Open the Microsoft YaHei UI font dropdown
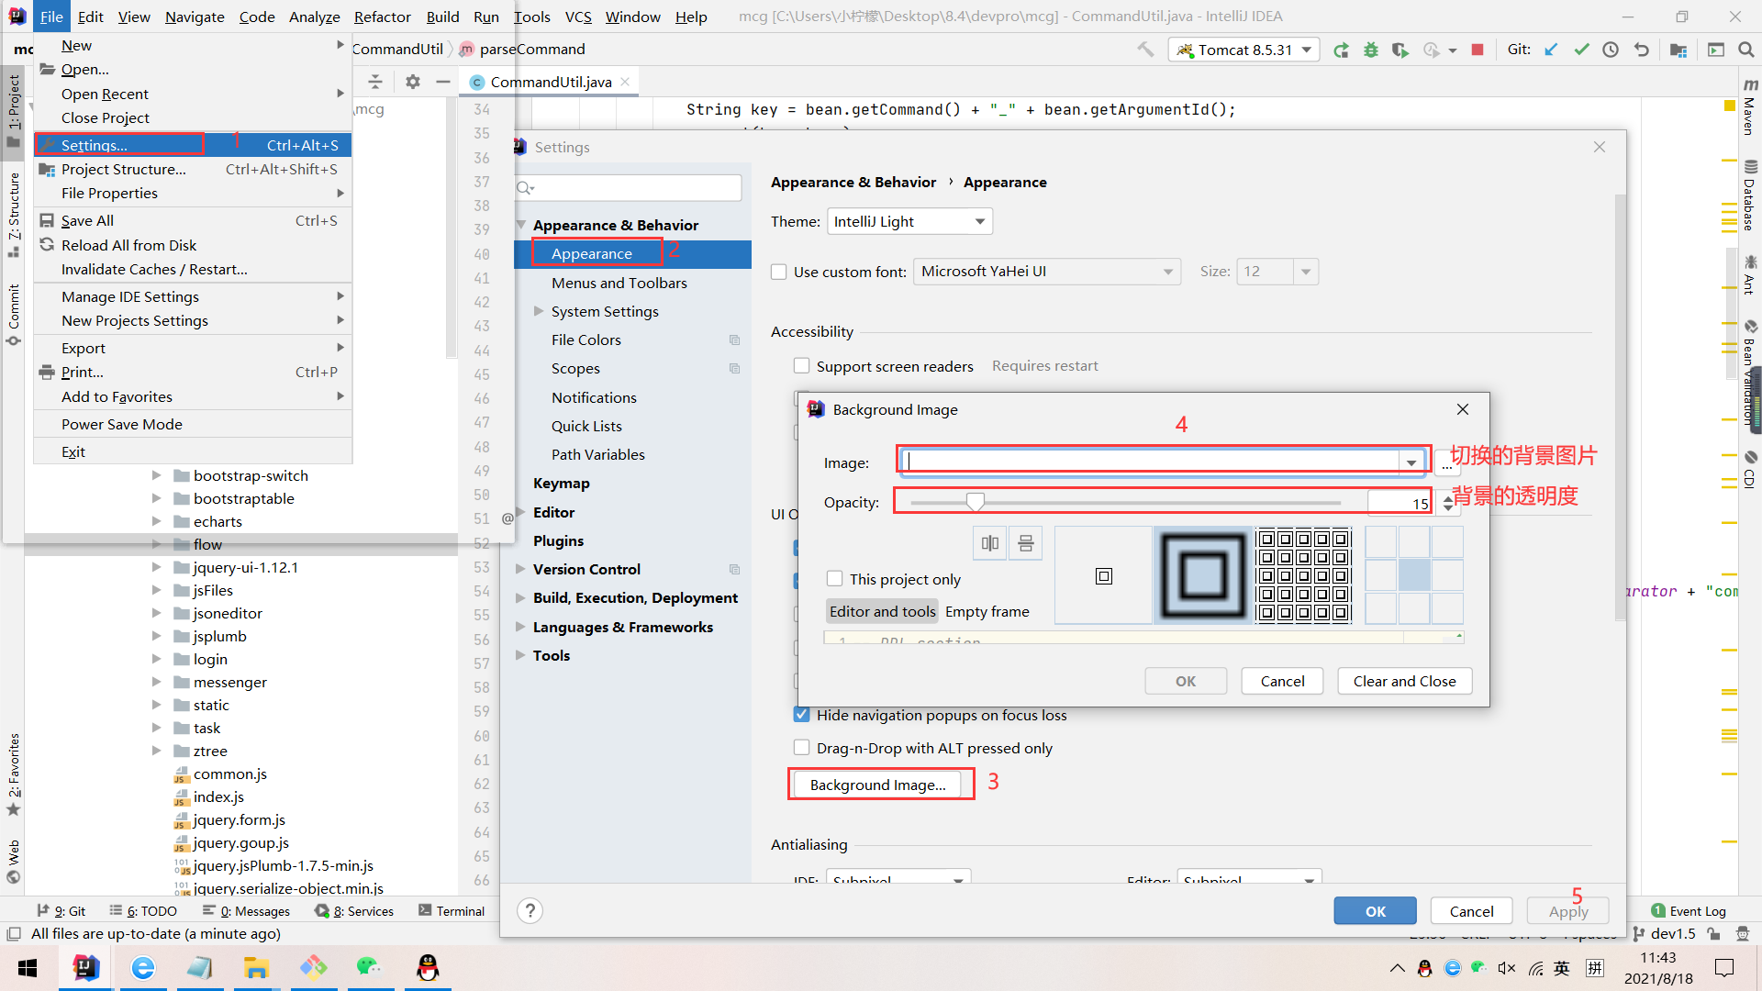This screenshot has width=1762, height=991. click(1046, 272)
